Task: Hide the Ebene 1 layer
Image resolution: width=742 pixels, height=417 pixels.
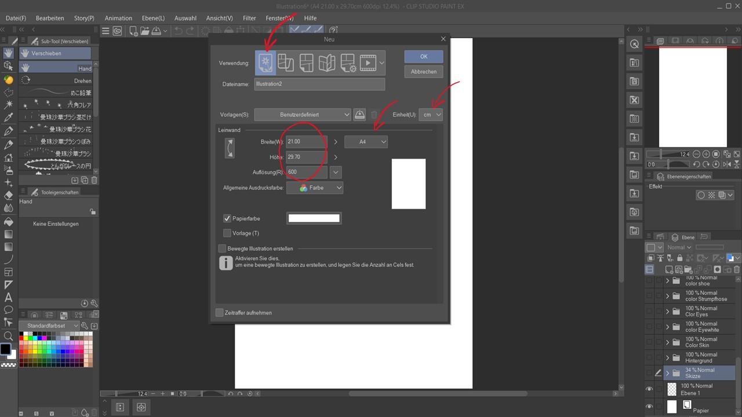Action: pos(649,389)
